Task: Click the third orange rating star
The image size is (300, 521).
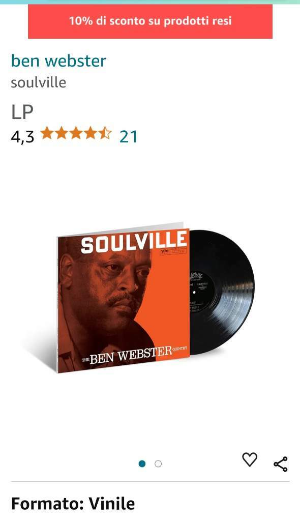Action: click(76, 133)
